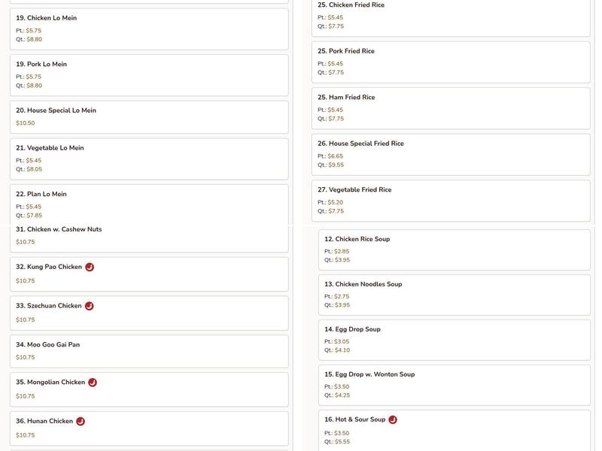602x451 pixels.
Task: Select Moo Goo Gai Pan card
Action: 149,351
